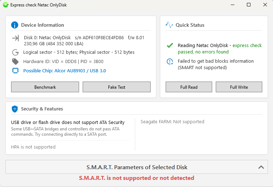Click the circular sector size icon
Screen dimensions: 273x187
(x=15, y=52)
